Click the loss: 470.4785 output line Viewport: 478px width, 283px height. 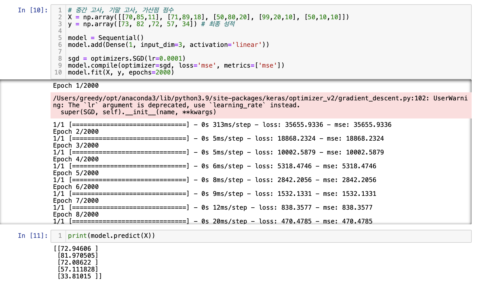coord(213,221)
